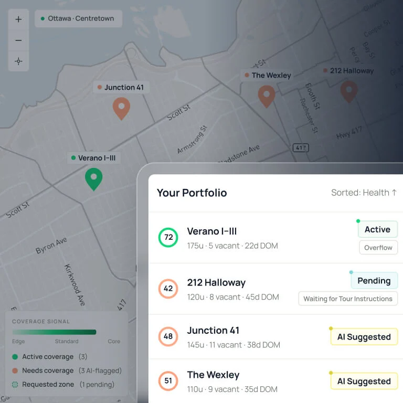The image size is (403, 403).
Task: Zoom in on the map with the plus button
Action: point(18,19)
